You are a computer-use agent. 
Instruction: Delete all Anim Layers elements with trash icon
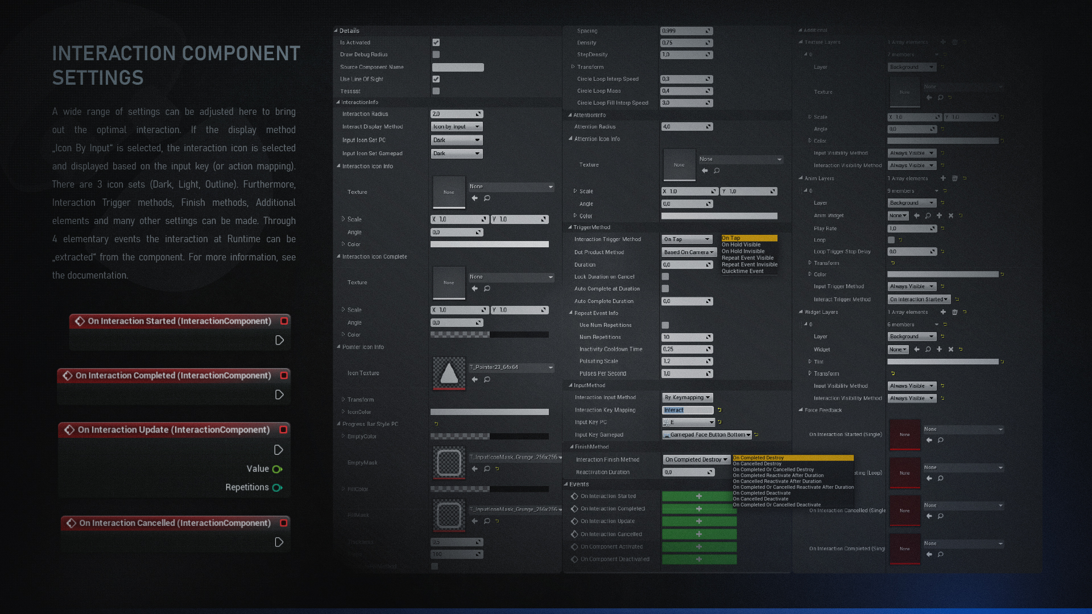955,179
